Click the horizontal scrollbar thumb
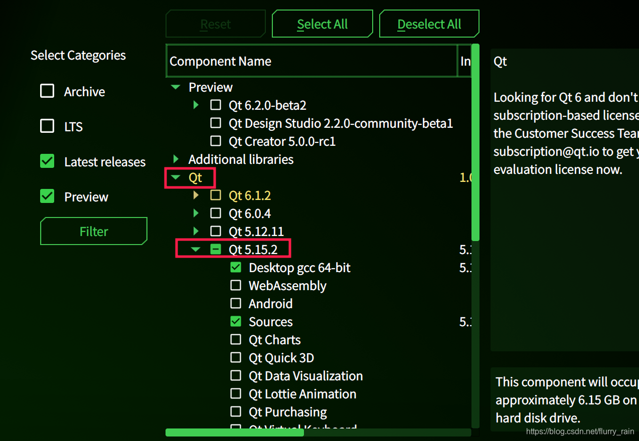The height and width of the screenshot is (441, 639). [235, 432]
